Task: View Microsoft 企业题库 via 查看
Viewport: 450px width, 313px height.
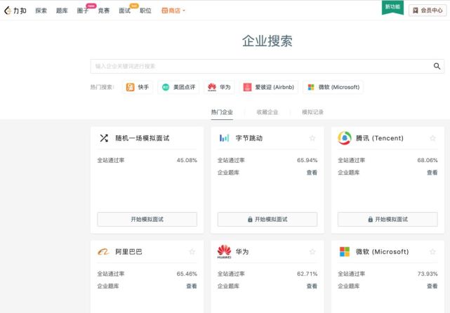Action: pos(432,286)
